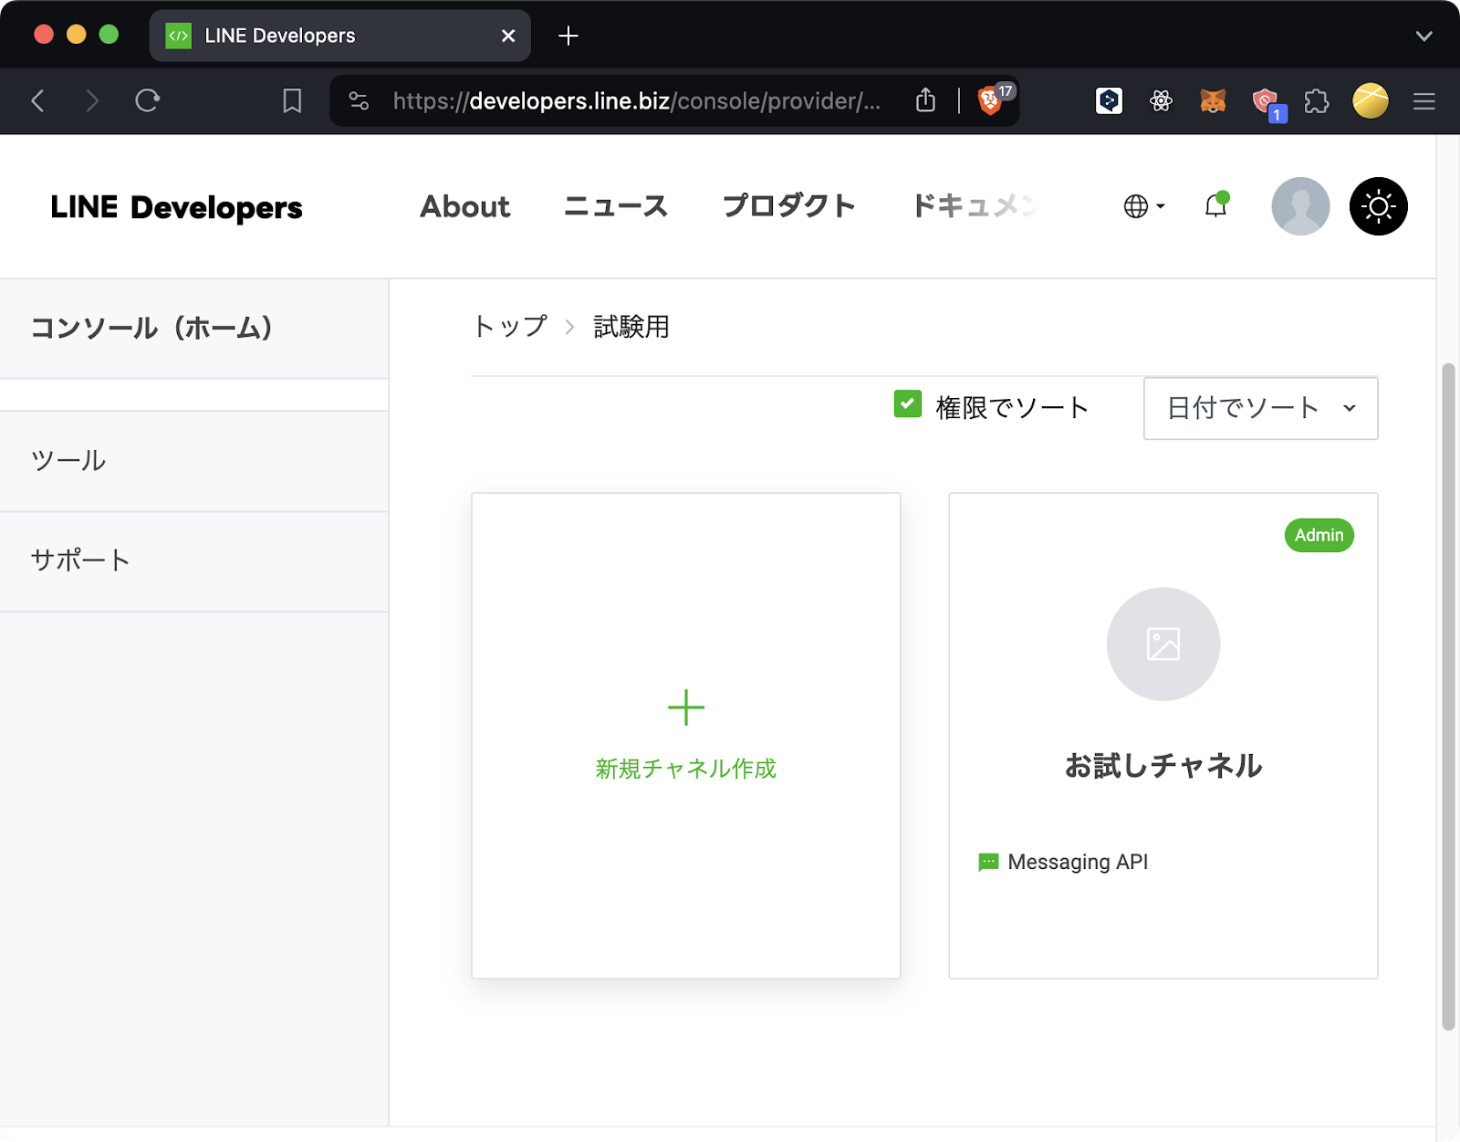Click the Admin badge

click(x=1319, y=535)
